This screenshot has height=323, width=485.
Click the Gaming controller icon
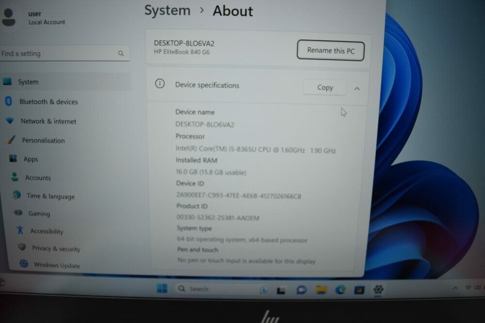tap(18, 213)
